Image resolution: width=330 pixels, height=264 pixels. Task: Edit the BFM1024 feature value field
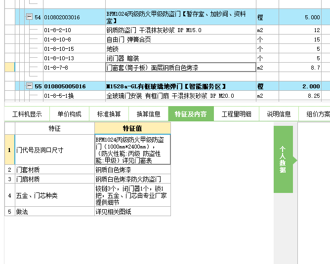coord(132,150)
